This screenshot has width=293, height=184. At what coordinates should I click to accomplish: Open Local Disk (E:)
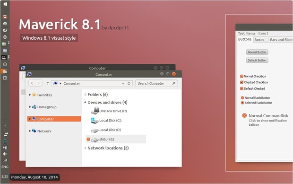[106, 130]
